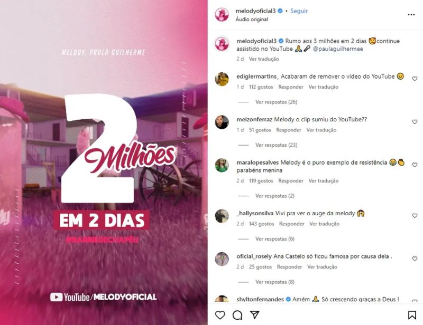This screenshot has width=423, height=325.
Task: Open the three-dot more options menu
Action: pos(411,15)
